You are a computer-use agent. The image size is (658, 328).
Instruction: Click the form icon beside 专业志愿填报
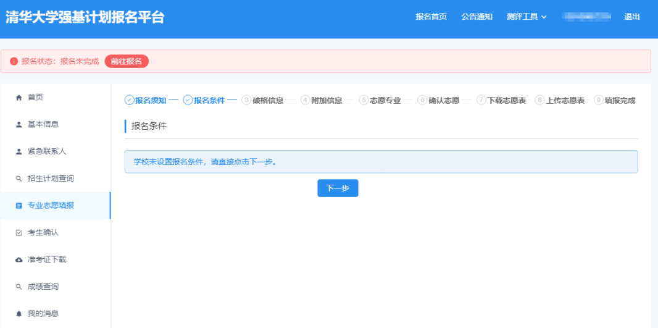(x=19, y=206)
